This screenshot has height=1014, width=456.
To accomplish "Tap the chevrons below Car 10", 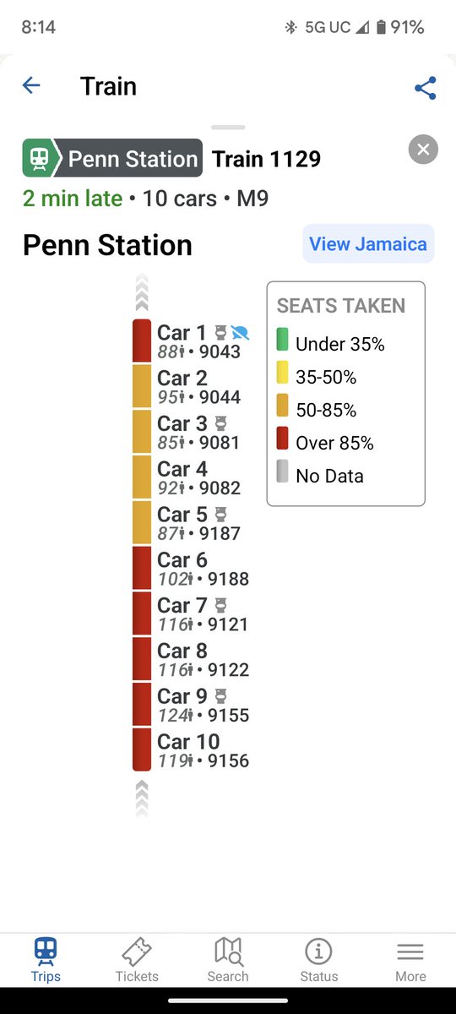I will coord(142,799).
